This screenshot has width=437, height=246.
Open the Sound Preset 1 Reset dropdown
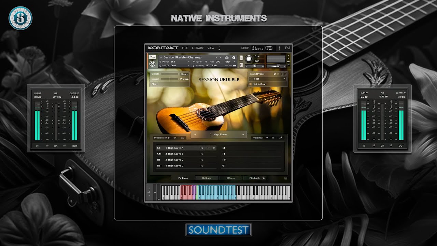tap(268, 79)
